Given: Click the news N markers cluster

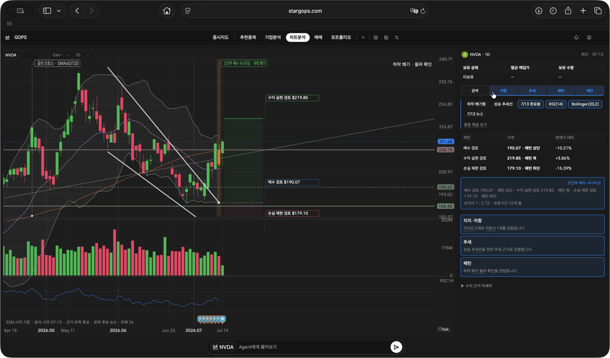Looking at the screenshot, I should pos(212,319).
